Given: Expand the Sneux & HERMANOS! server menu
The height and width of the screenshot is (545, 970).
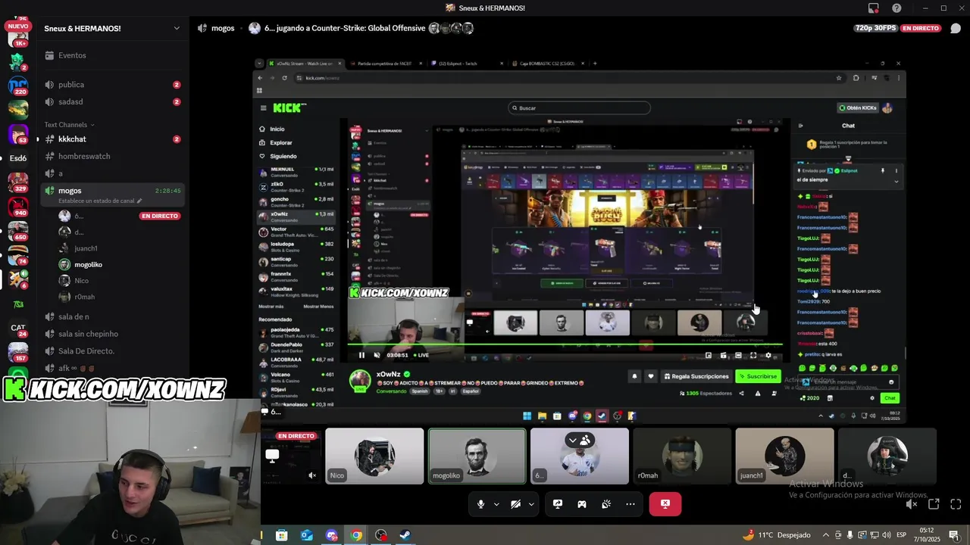Looking at the screenshot, I should [177, 28].
